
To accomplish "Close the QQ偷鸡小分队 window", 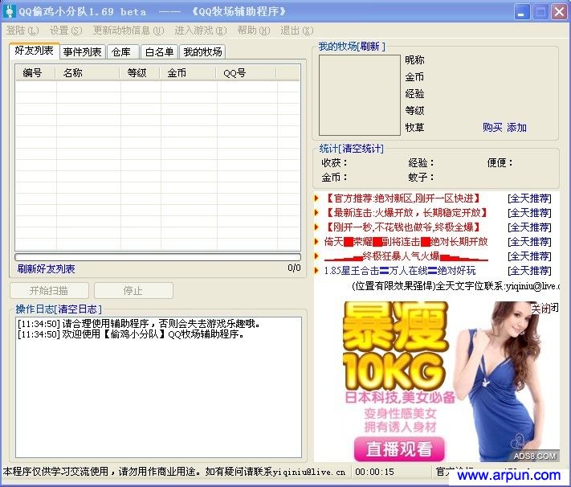I will point(559,12).
